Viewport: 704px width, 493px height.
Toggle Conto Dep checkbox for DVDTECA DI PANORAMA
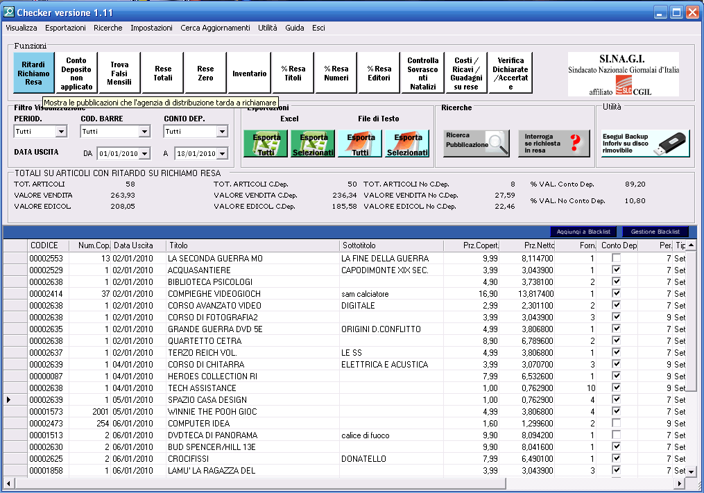tap(617, 435)
